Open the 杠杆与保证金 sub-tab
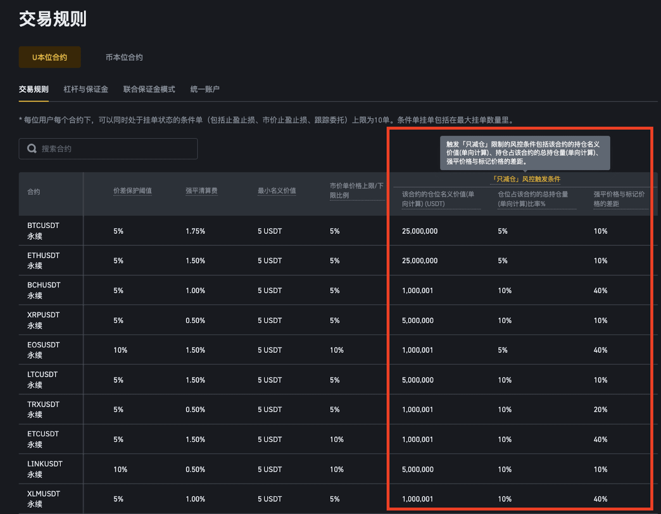Image resolution: width=661 pixels, height=514 pixels. [x=86, y=89]
